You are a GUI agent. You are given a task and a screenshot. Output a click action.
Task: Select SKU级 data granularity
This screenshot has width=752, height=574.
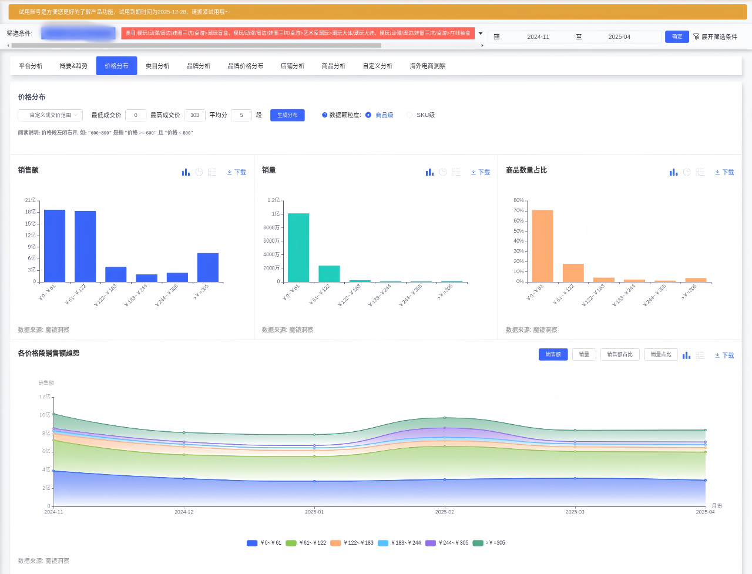[409, 115]
